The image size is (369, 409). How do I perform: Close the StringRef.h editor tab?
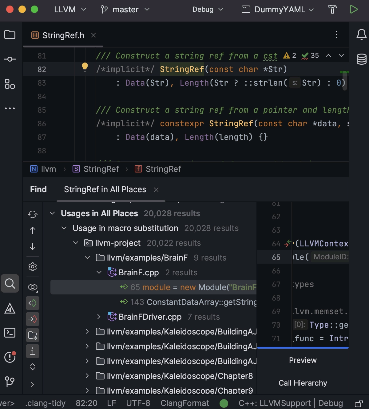tap(93, 35)
